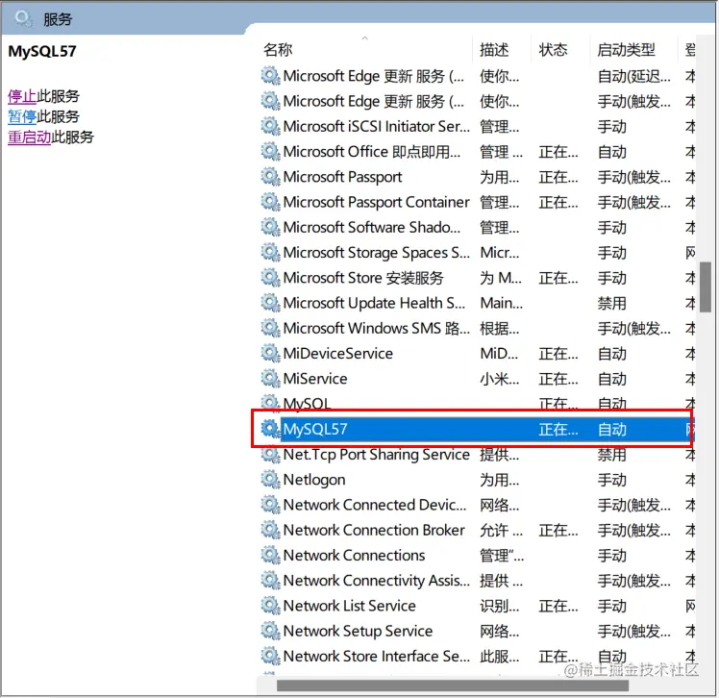Select the Network Setup Service name
Viewport: 719px width, 698px height.
pos(359,631)
